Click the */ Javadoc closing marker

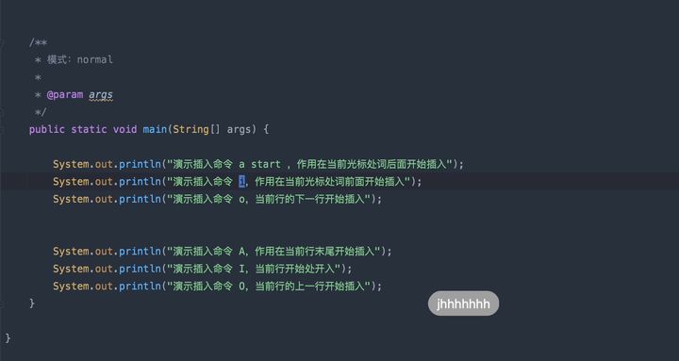pos(41,112)
